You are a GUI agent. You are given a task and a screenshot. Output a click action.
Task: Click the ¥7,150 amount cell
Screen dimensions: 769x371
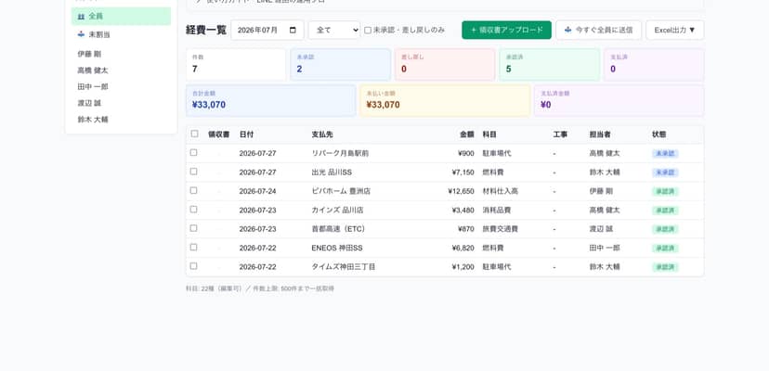point(463,173)
